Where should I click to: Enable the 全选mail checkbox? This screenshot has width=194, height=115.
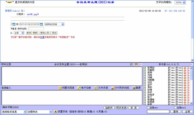click(x=171, y=108)
